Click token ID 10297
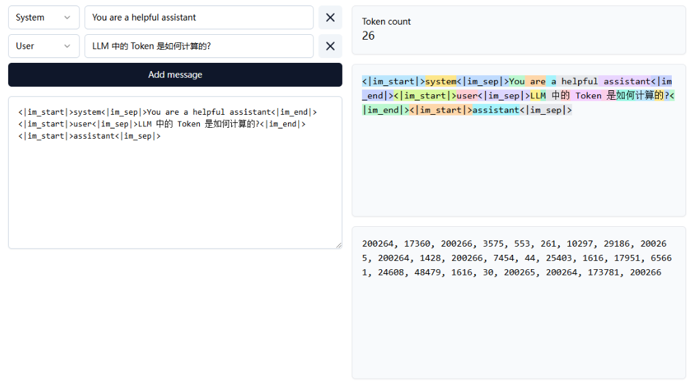This screenshot has width=693, height=384. click(x=580, y=244)
